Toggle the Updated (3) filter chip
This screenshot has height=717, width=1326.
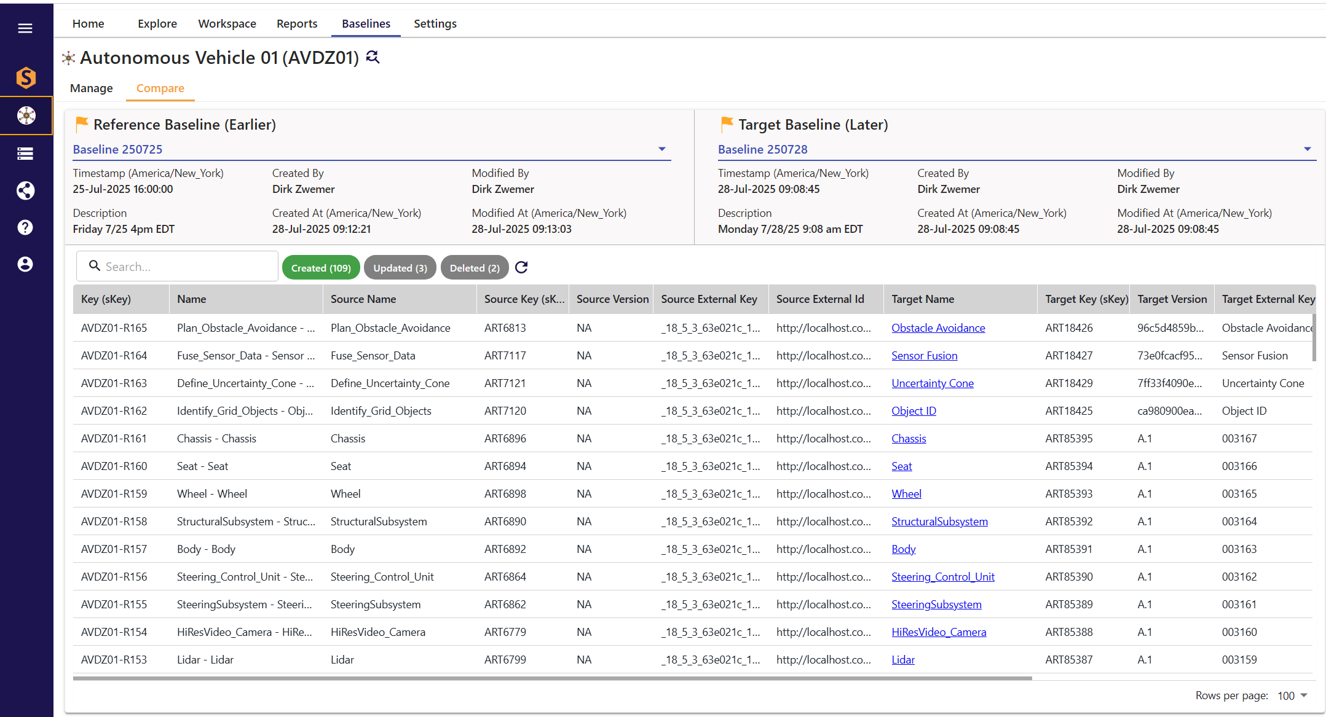400,268
